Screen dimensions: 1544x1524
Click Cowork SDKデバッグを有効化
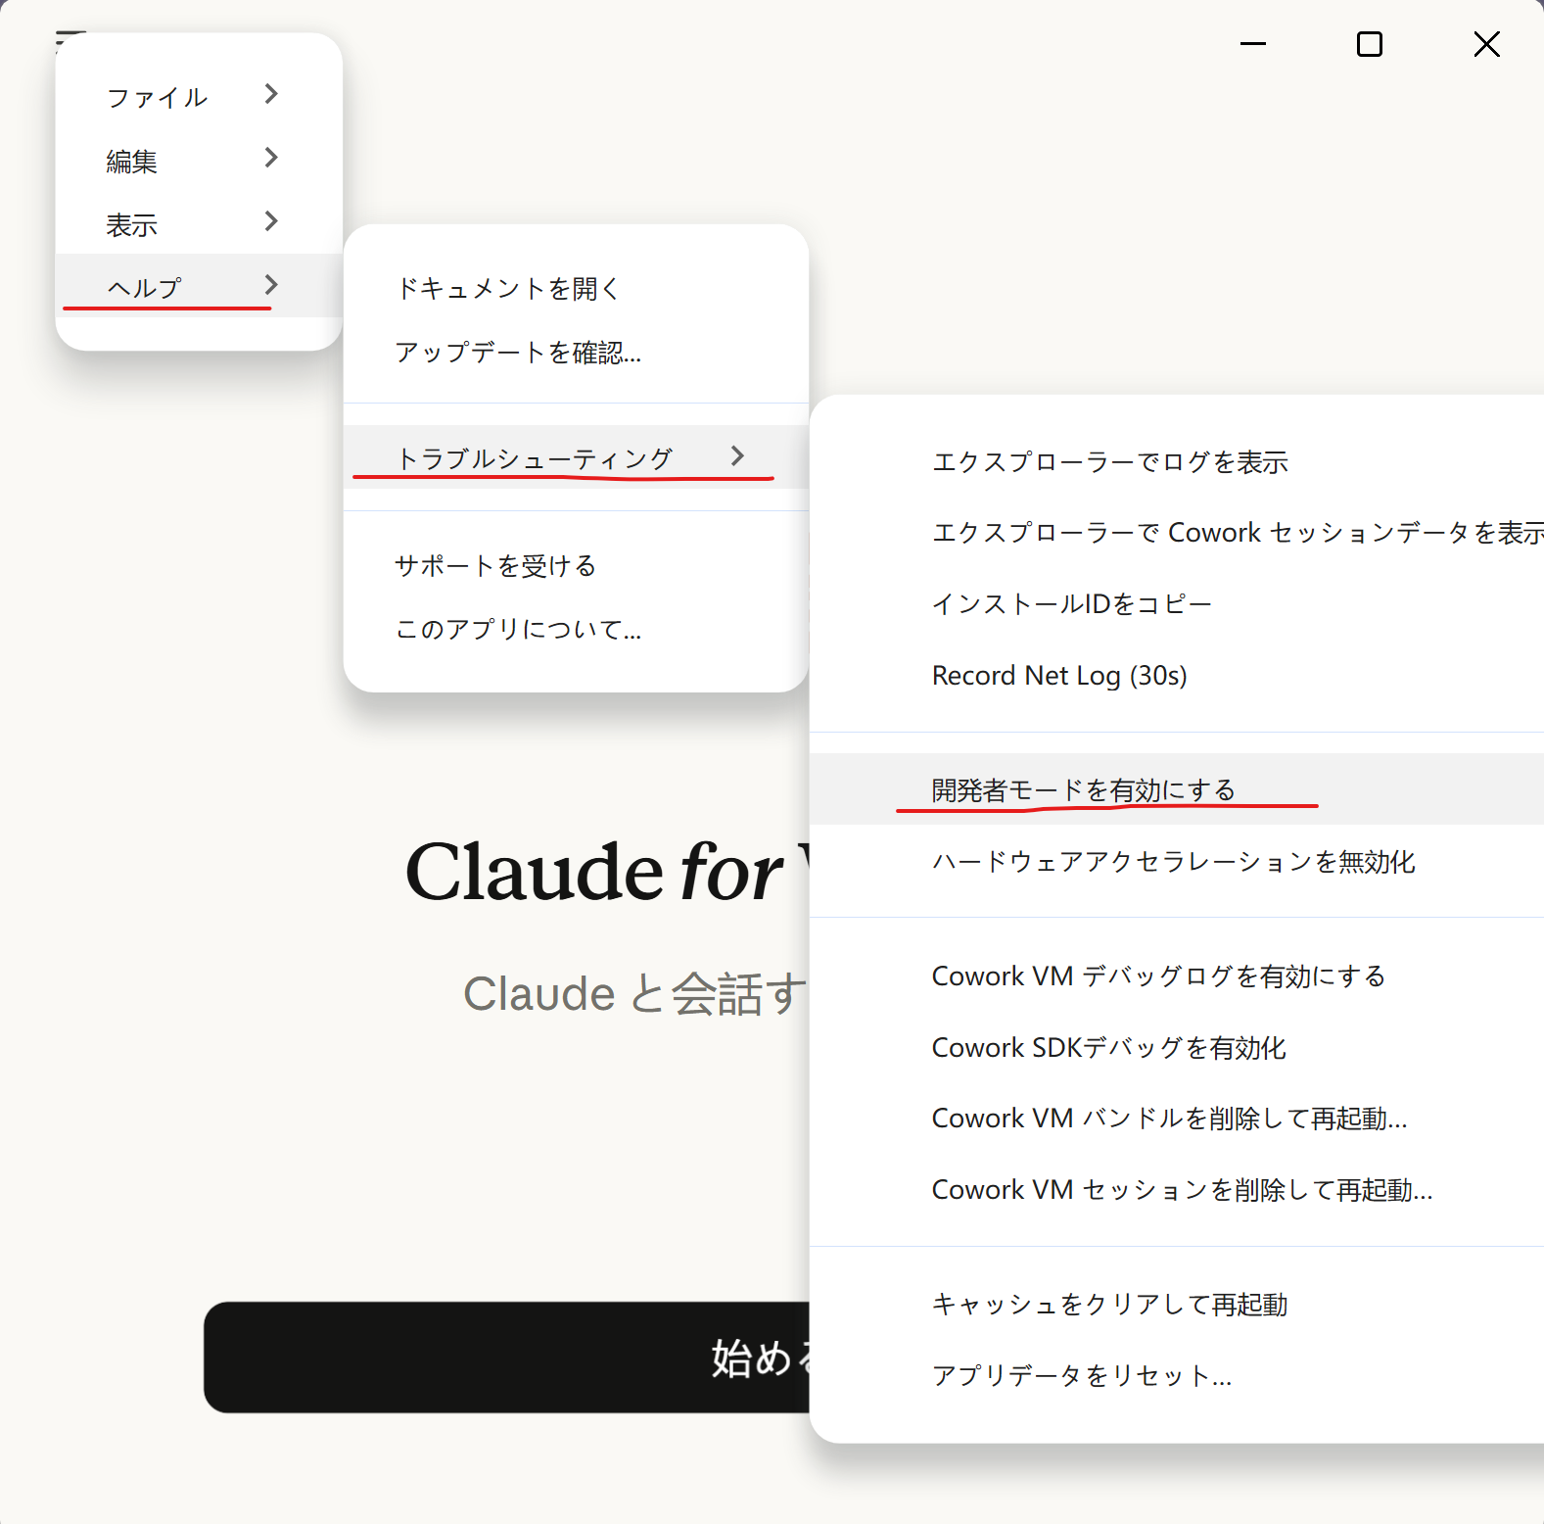click(x=1177, y=1047)
